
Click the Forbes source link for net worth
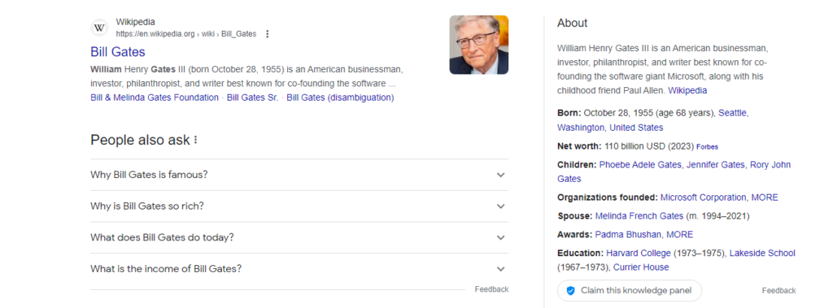tap(707, 146)
